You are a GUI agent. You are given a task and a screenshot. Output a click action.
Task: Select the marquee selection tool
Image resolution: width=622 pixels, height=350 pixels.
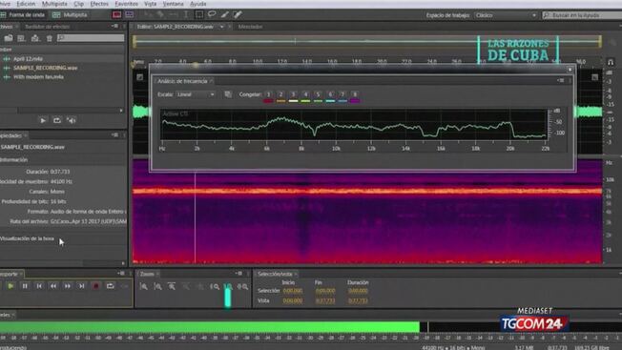click(x=199, y=14)
